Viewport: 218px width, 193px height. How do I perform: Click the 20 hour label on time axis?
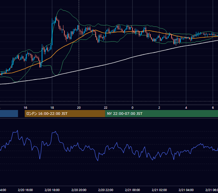tap(79, 108)
